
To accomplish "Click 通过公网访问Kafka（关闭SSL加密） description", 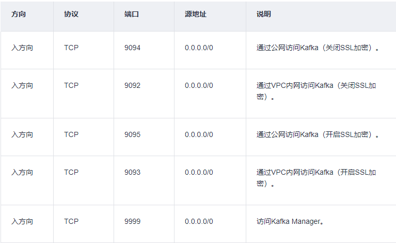I will point(318,48).
